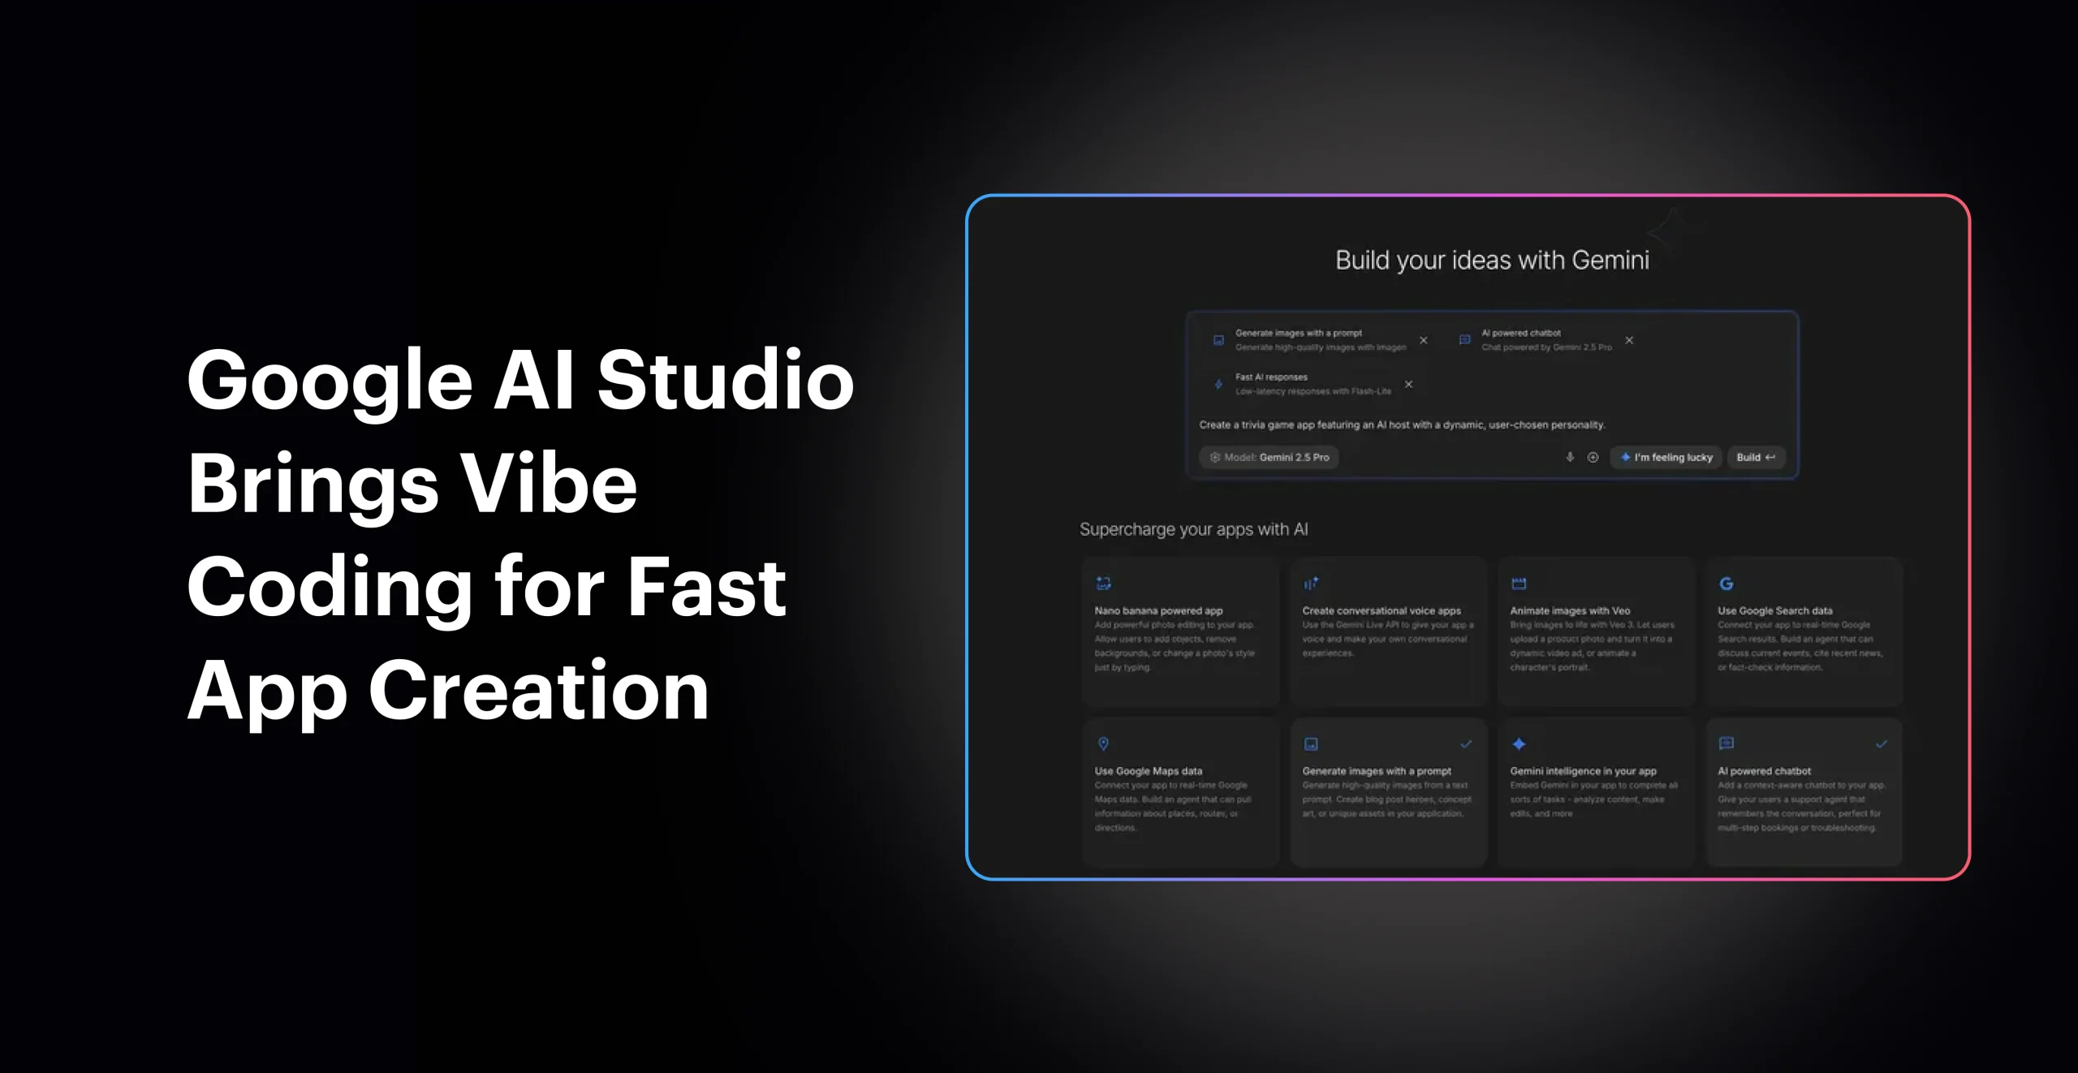Click the Nano banana powered app icon
The width and height of the screenshot is (2078, 1073).
[1103, 584]
